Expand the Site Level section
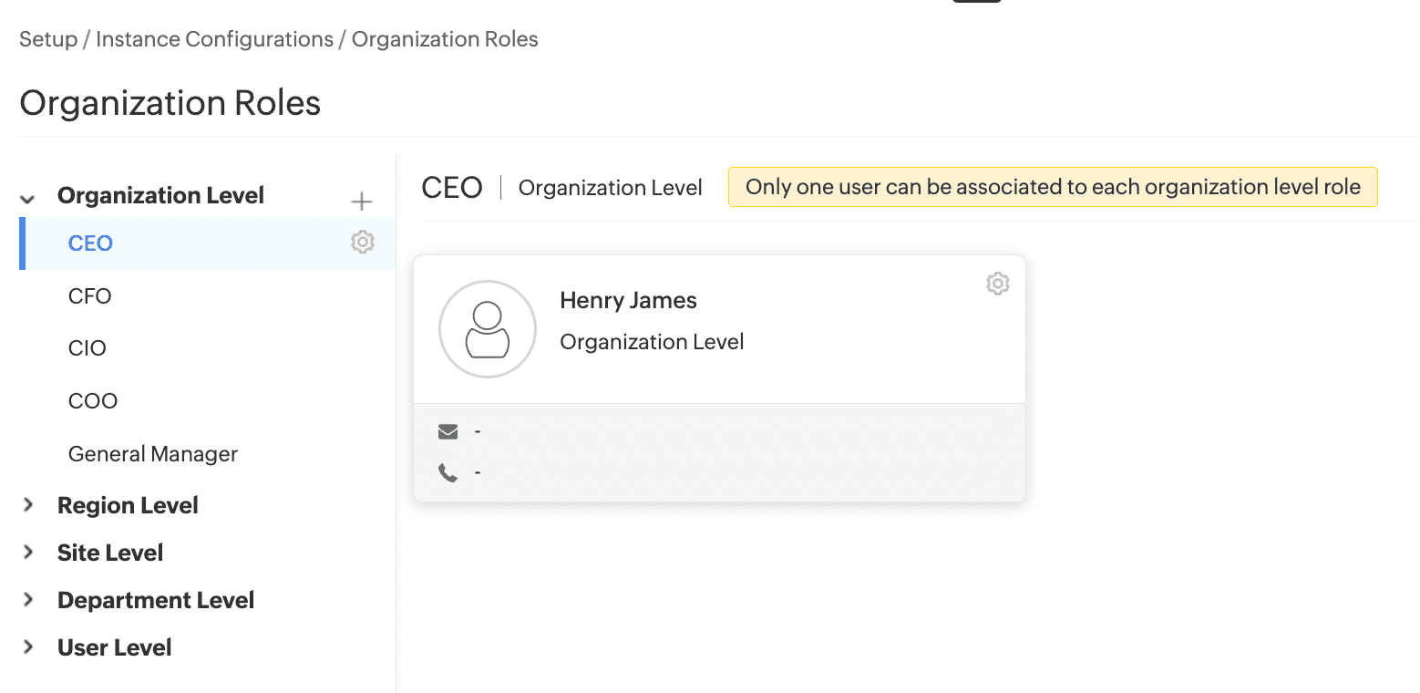This screenshot has height=693, width=1420. (x=28, y=553)
